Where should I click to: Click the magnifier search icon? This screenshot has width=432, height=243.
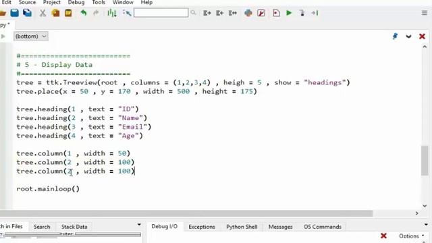tap(194, 13)
